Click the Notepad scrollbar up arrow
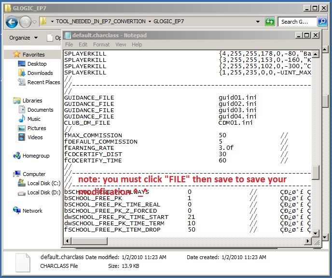Image resolution: width=332 pixels, height=278 pixels. 316,53
